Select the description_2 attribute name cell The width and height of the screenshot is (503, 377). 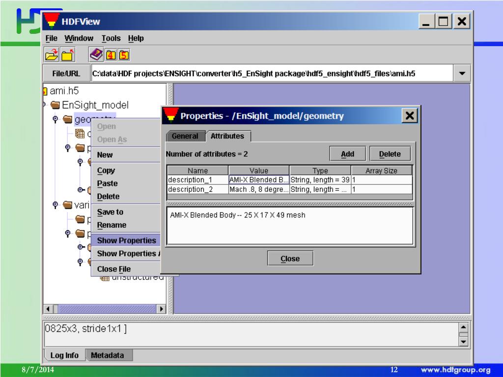point(197,189)
